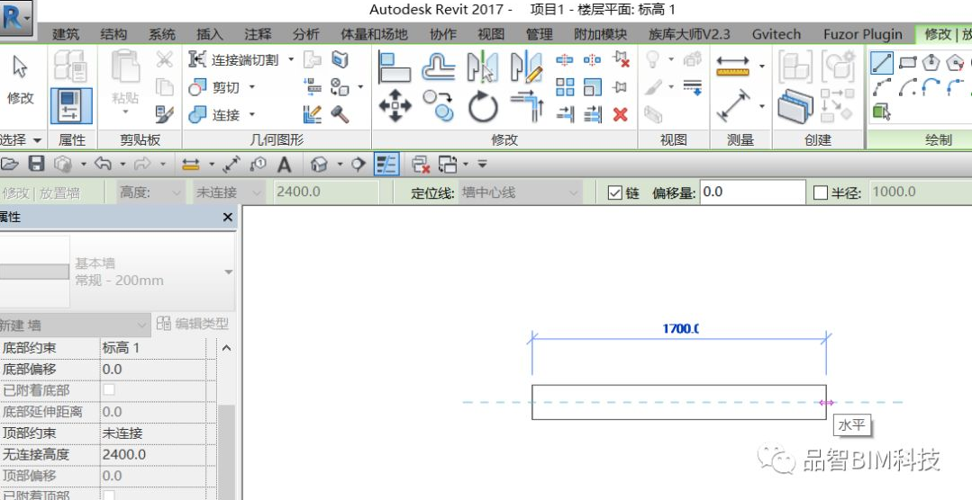
Task: Click the Default 3D View house icon
Action: tap(319, 165)
